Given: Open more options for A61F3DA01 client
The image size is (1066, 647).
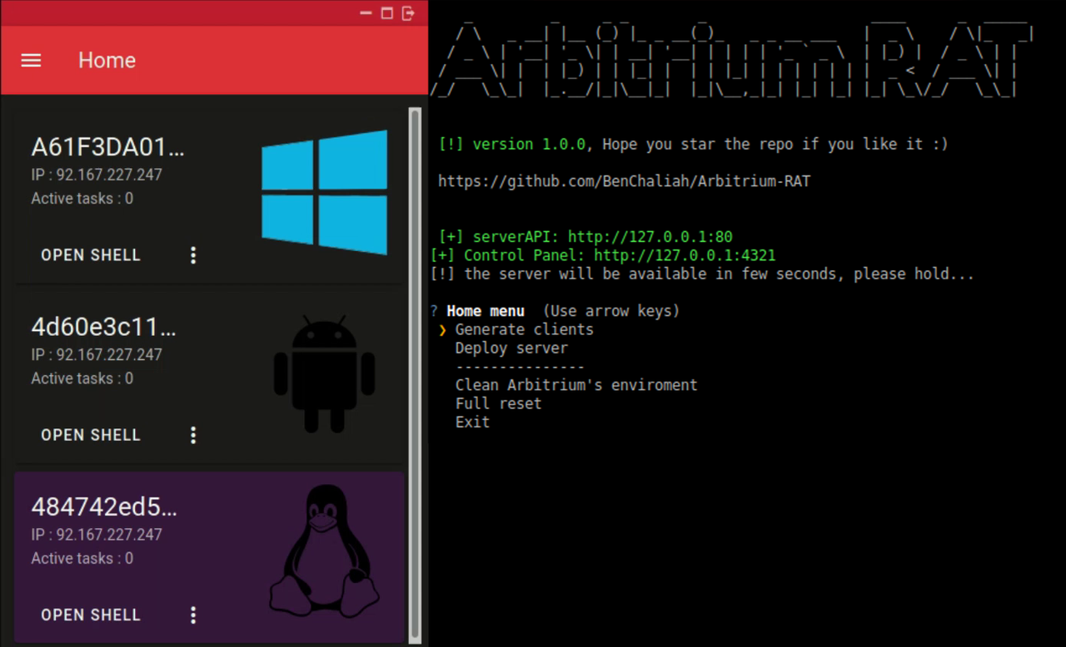Looking at the screenshot, I should [193, 255].
